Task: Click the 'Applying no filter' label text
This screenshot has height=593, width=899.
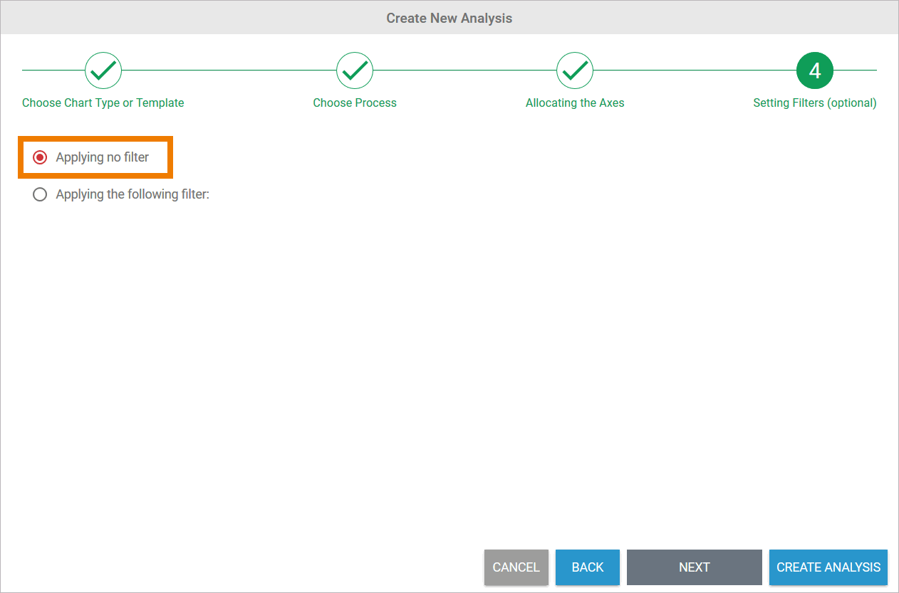Action: pyautogui.click(x=103, y=157)
